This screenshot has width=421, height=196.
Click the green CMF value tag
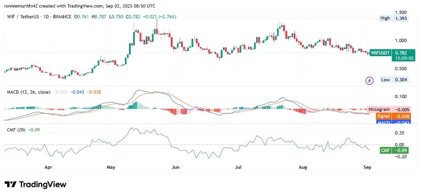(x=394, y=151)
